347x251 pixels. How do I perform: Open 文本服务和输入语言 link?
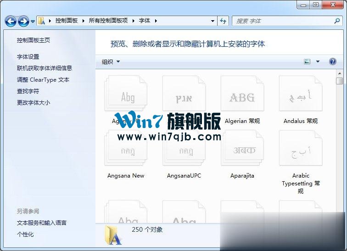coord(42,223)
